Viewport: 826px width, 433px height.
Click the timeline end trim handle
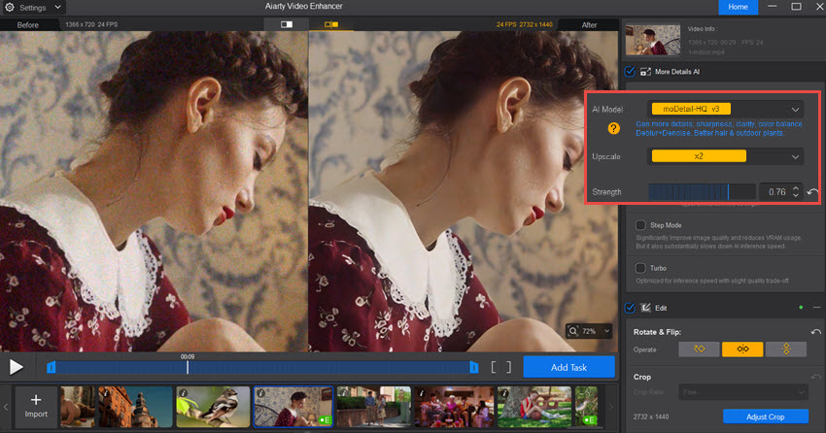[474, 367]
